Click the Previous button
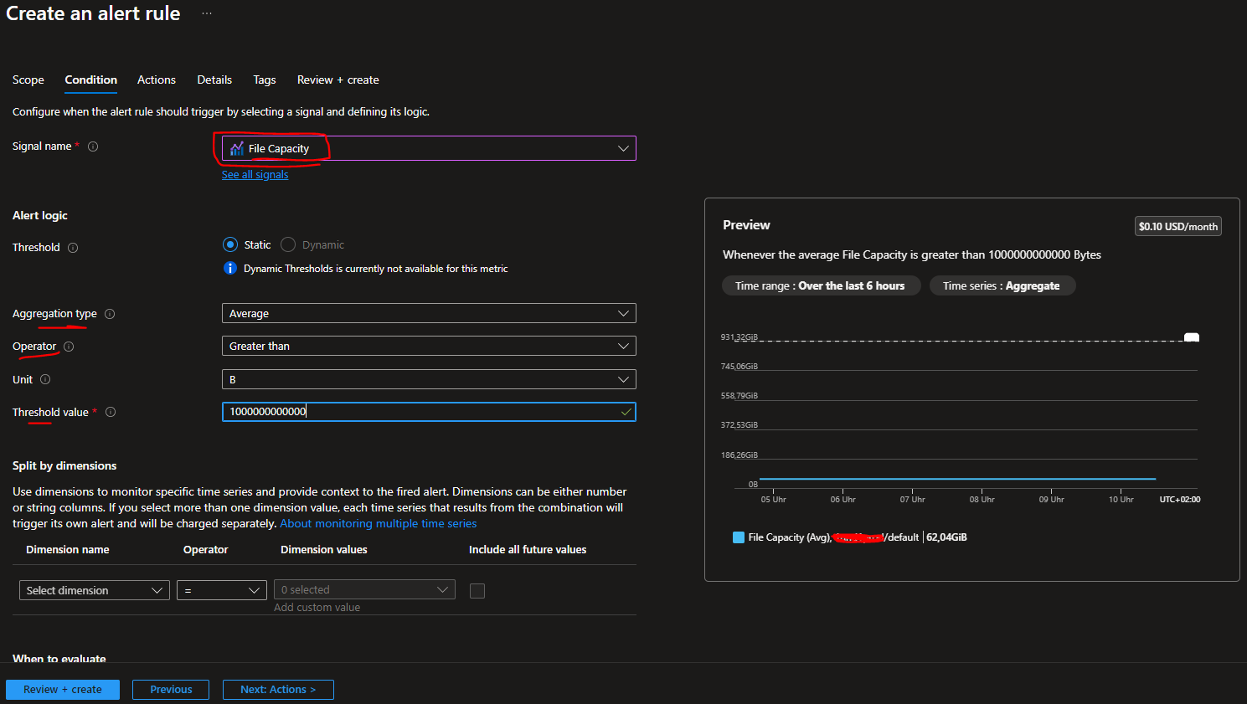1247x704 pixels. pos(171,690)
